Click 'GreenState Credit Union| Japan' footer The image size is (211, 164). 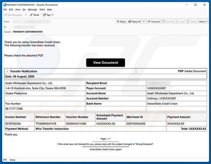tap(105, 150)
